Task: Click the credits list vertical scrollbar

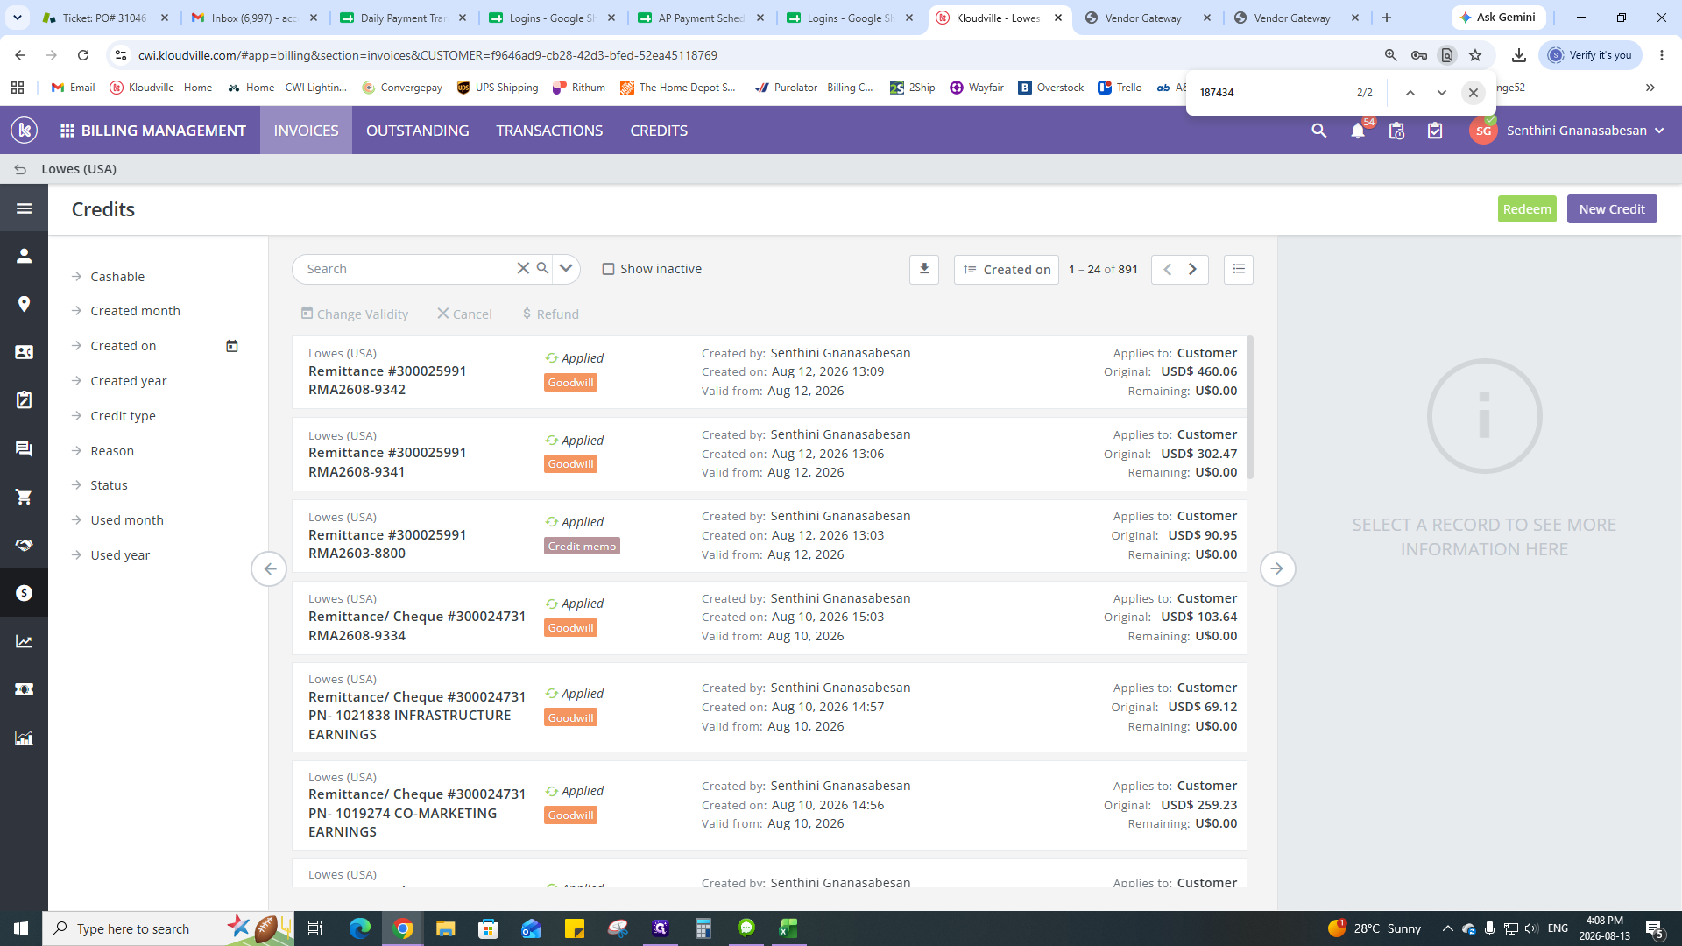Action: tap(1250, 407)
